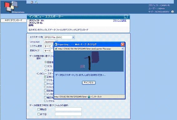Enable the 開始日 checkbox
The height and width of the screenshot is (120, 177).
39,109
